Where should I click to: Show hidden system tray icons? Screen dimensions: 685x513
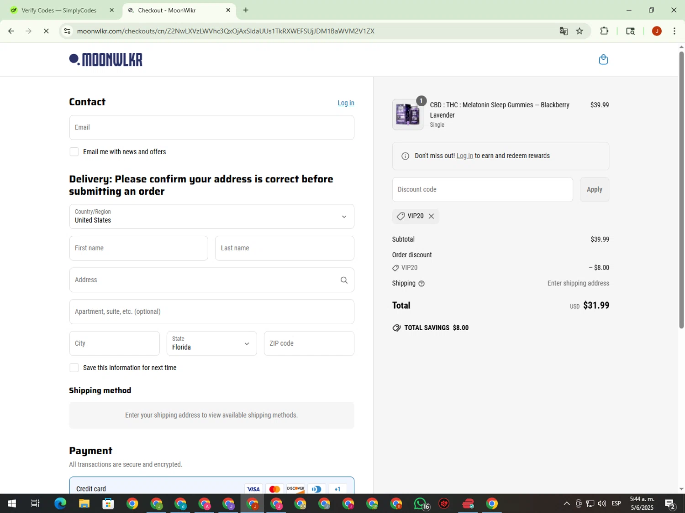pos(566,503)
